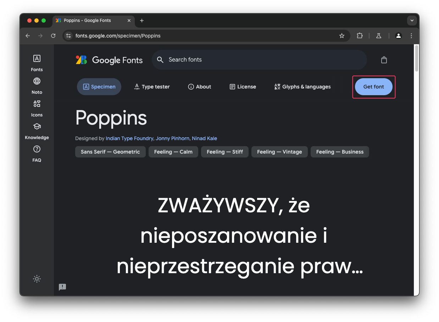Open the License tab
The width and height of the screenshot is (439, 322).
243,86
